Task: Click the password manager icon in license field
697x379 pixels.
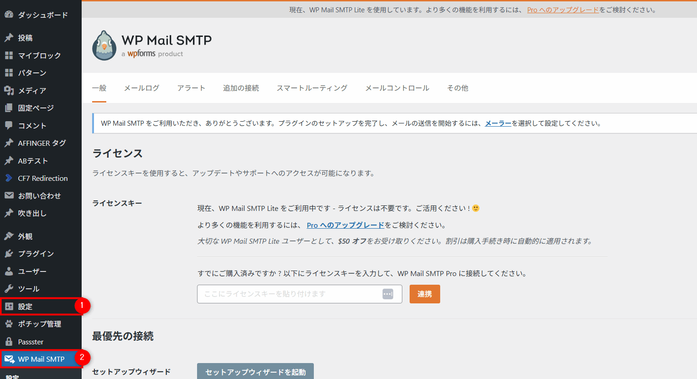Action: pos(388,294)
